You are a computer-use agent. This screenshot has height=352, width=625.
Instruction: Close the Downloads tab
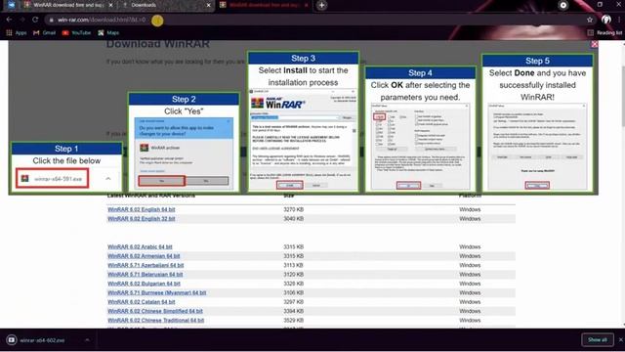click(208, 5)
